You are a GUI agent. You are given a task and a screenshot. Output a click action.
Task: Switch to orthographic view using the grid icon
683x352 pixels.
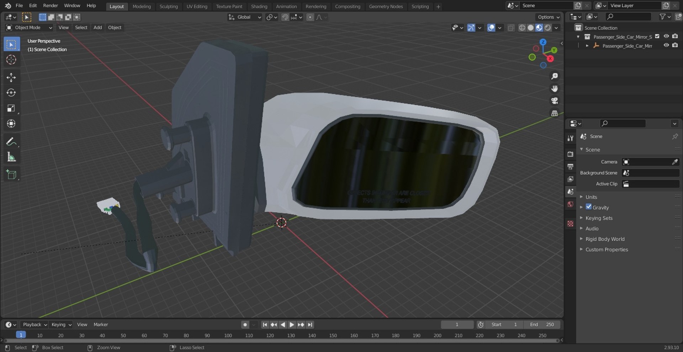pos(554,113)
